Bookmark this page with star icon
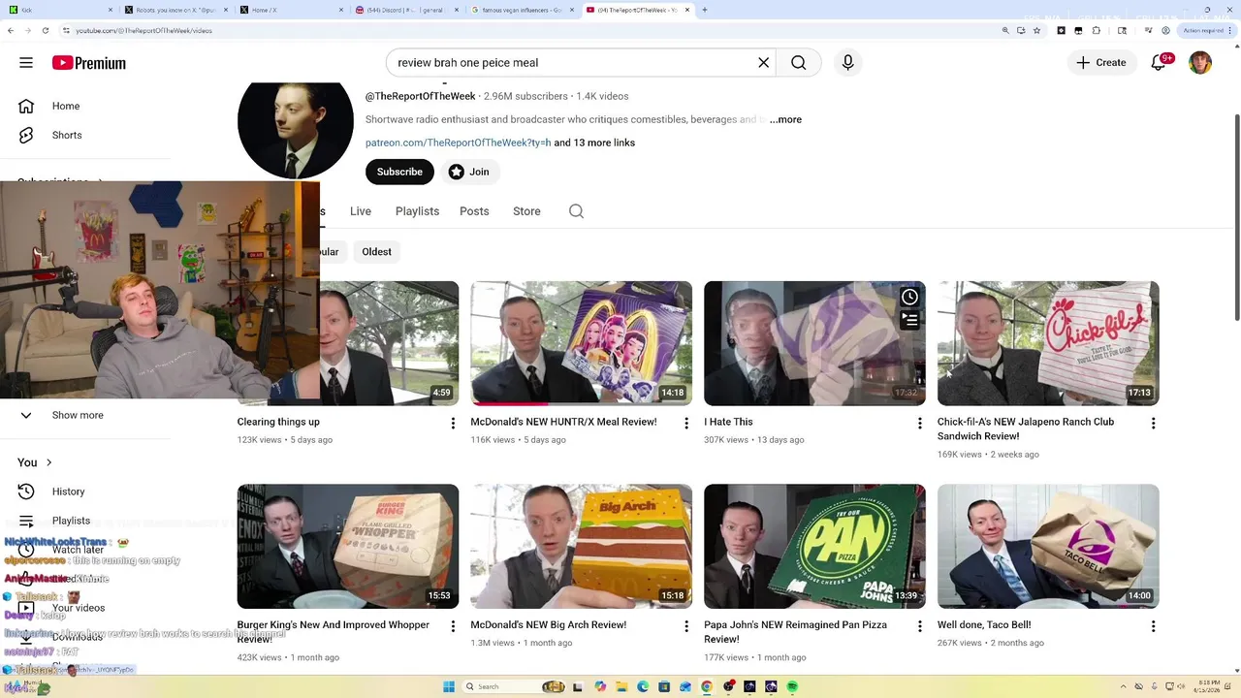The height and width of the screenshot is (698, 1241). tap(1036, 30)
